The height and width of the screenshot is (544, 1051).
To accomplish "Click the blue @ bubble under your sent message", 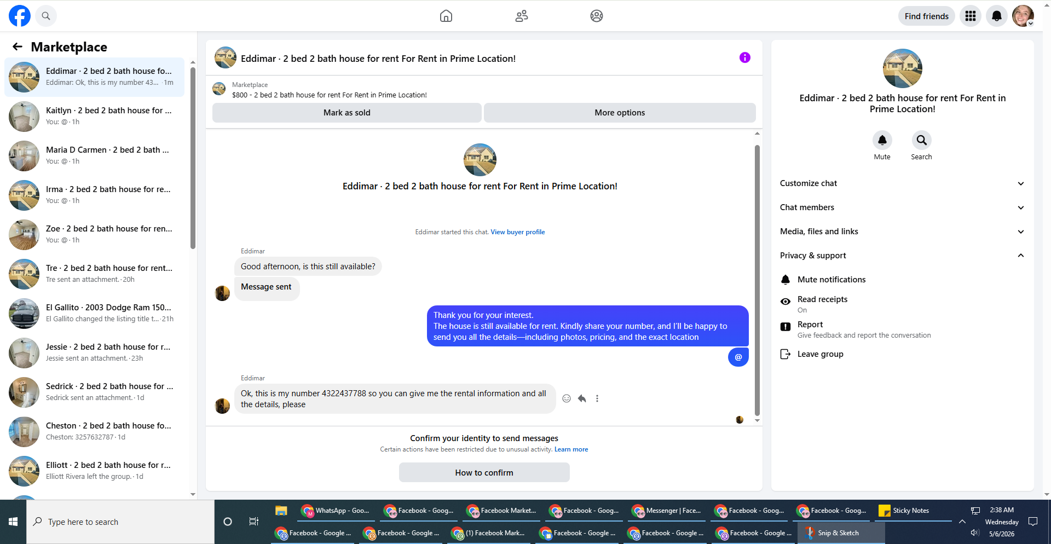I will click(738, 357).
